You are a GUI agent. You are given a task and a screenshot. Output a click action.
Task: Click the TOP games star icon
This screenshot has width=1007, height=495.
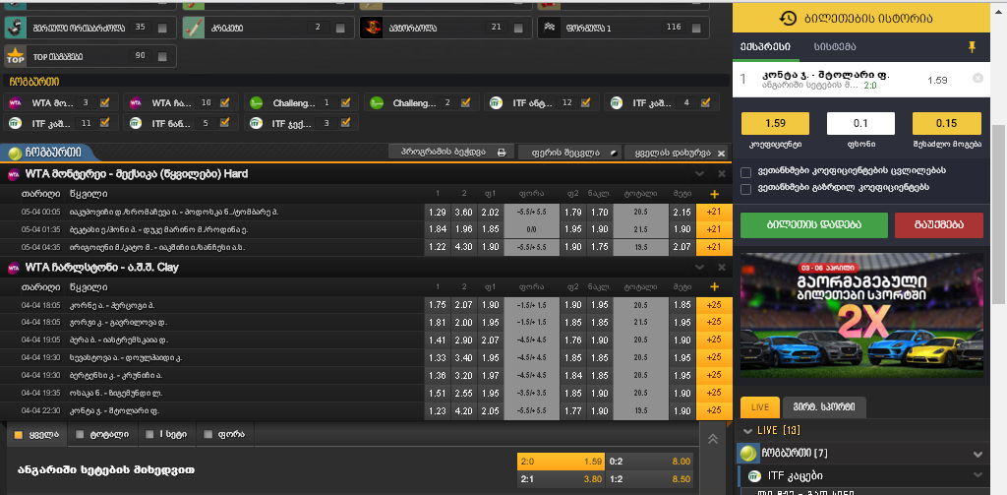click(16, 56)
